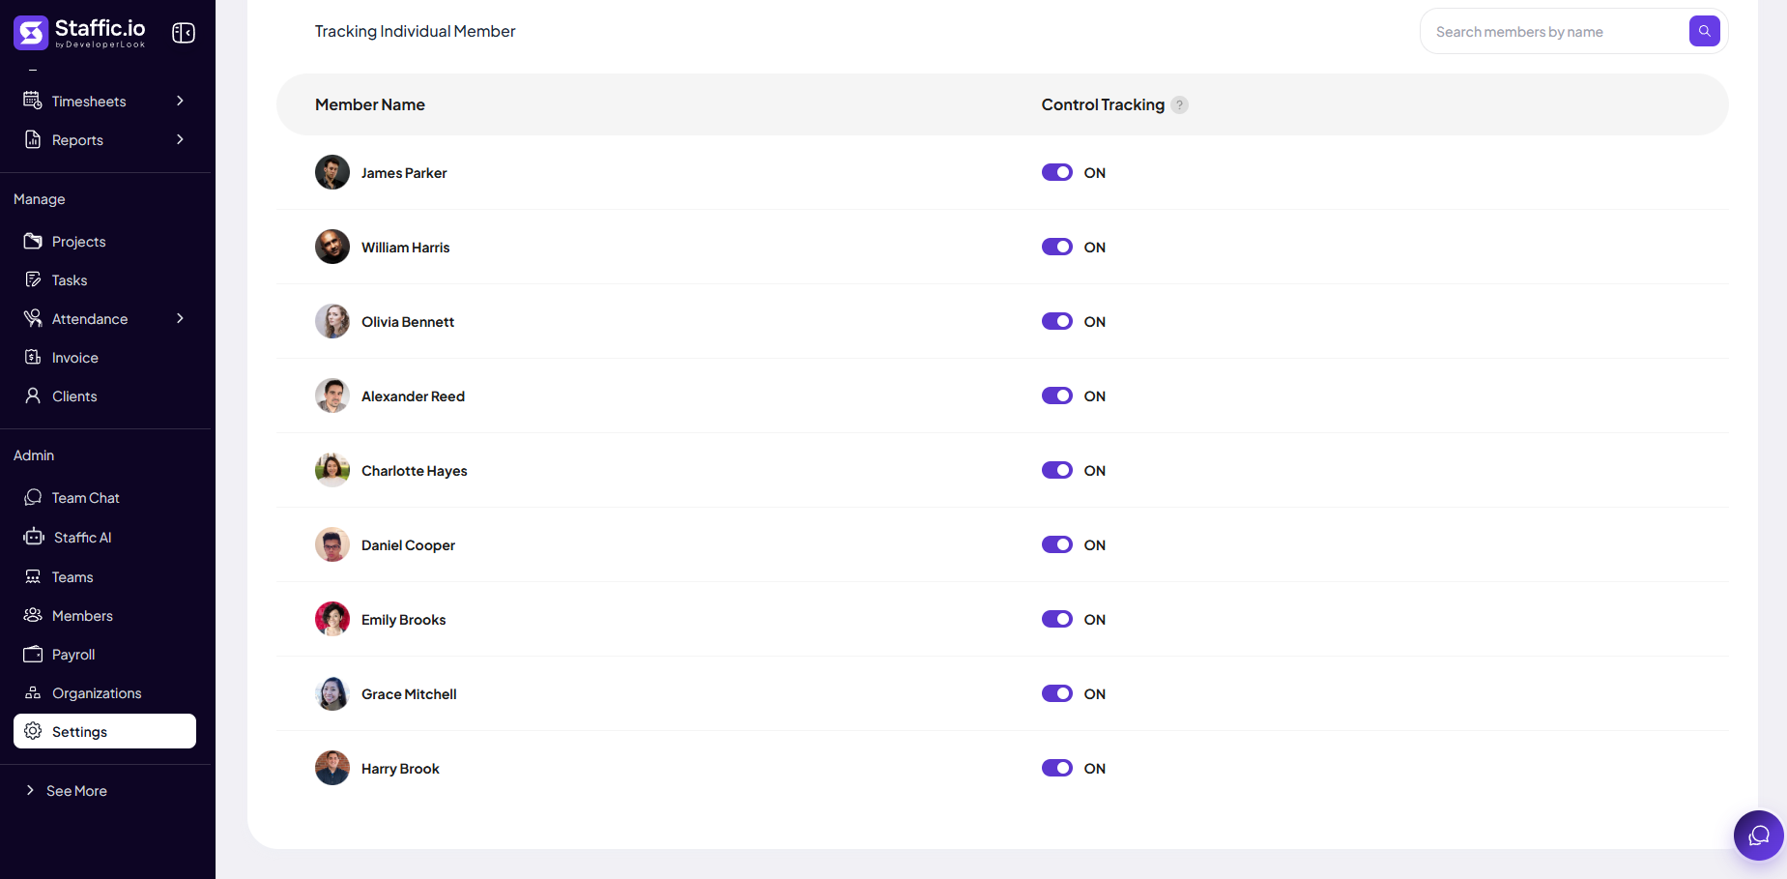
Task: Click the Settings gear icon
Action: click(33, 731)
